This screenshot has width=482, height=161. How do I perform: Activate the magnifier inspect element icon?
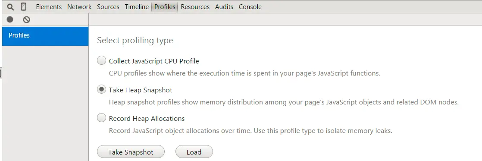pos(10,7)
